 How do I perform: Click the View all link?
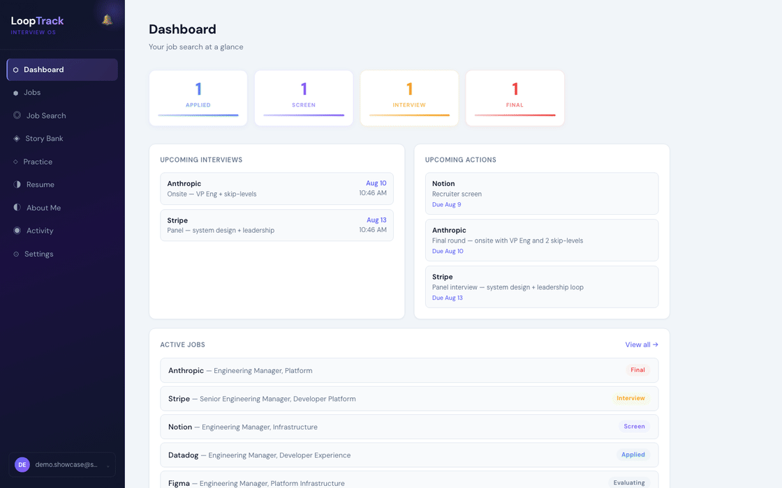point(642,344)
